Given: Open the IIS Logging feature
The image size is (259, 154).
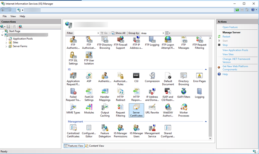Looking at the screenshot, I should coord(199,93).
